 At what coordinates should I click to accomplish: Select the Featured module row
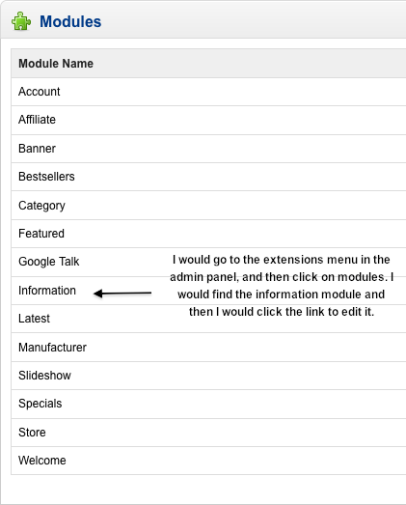click(x=208, y=234)
